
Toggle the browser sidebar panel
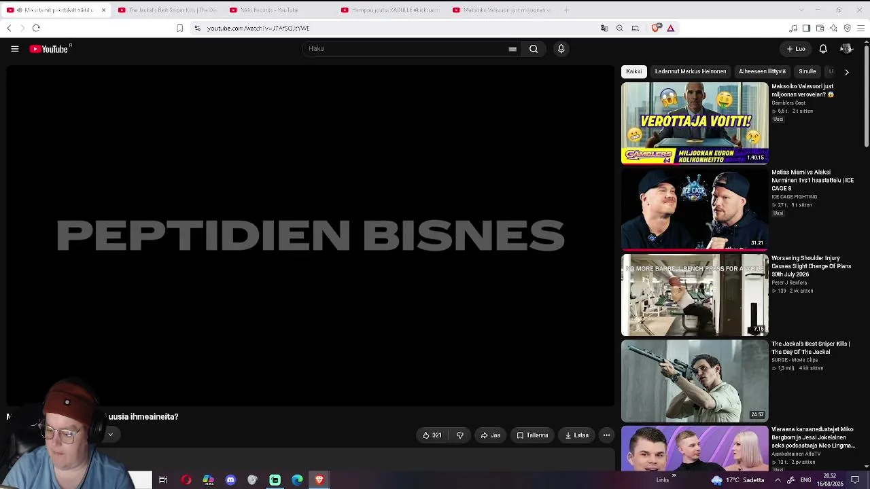pyautogui.click(x=806, y=28)
